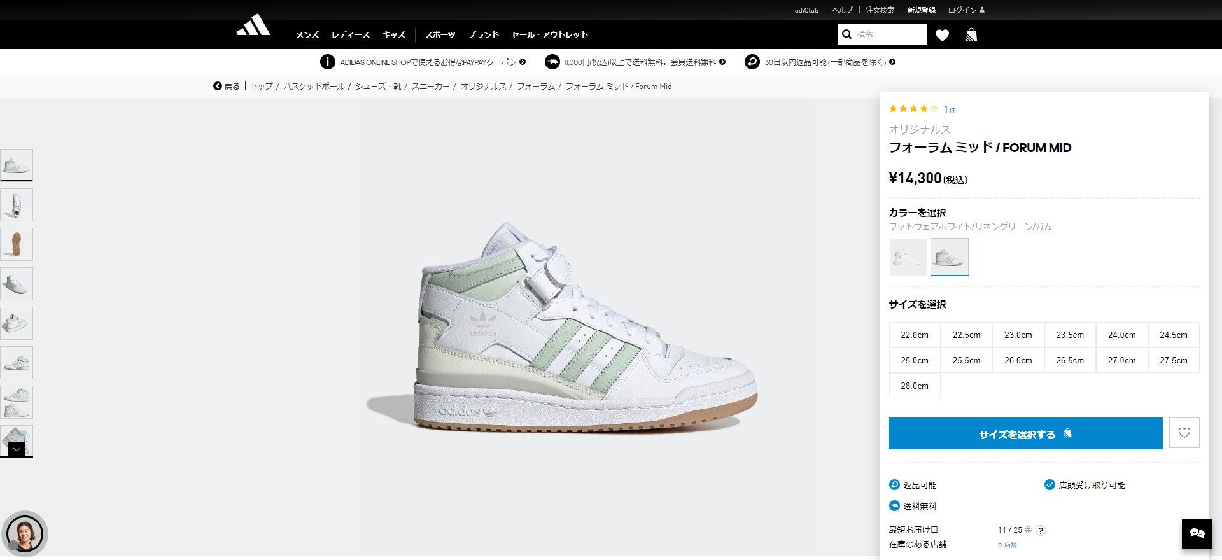Expand free shipping details arrow
Screen dimensions: 1222x560
[x=722, y=62]
